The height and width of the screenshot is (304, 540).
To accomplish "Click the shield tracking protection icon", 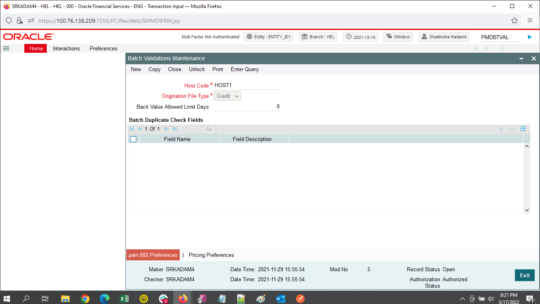I will coord(9,20).
